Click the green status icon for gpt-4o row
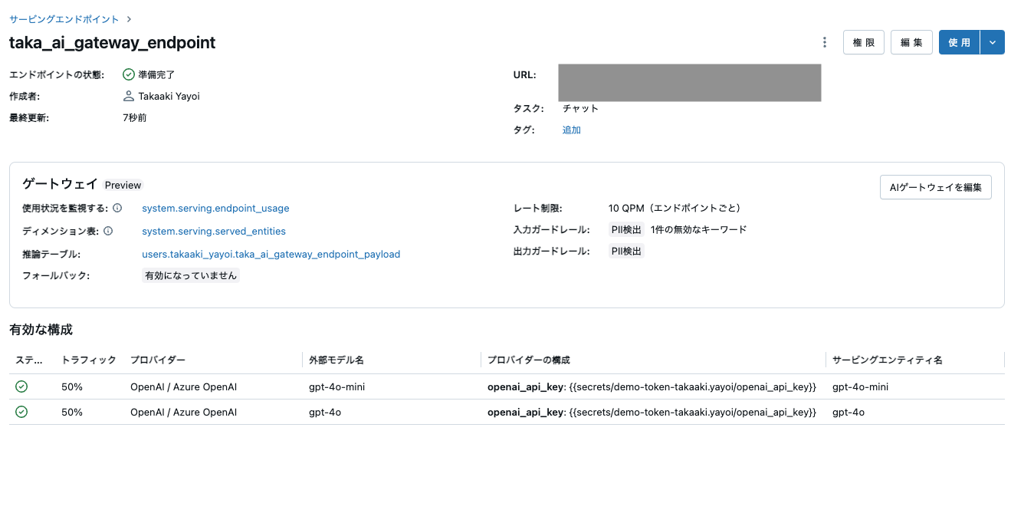The width and height of the screenshot is (1011, 513). tap(21, 412)
